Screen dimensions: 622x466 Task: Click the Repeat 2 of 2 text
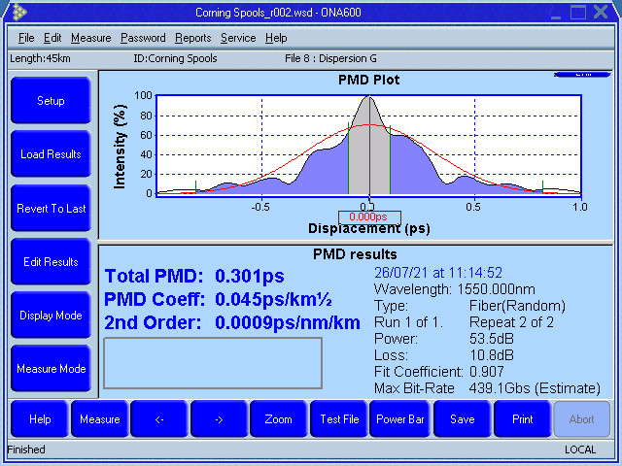511,322
